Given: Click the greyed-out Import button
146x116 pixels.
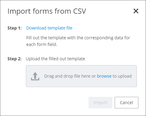Looking at the screenshot, I should pyautogui.click(x=100, y=103).
